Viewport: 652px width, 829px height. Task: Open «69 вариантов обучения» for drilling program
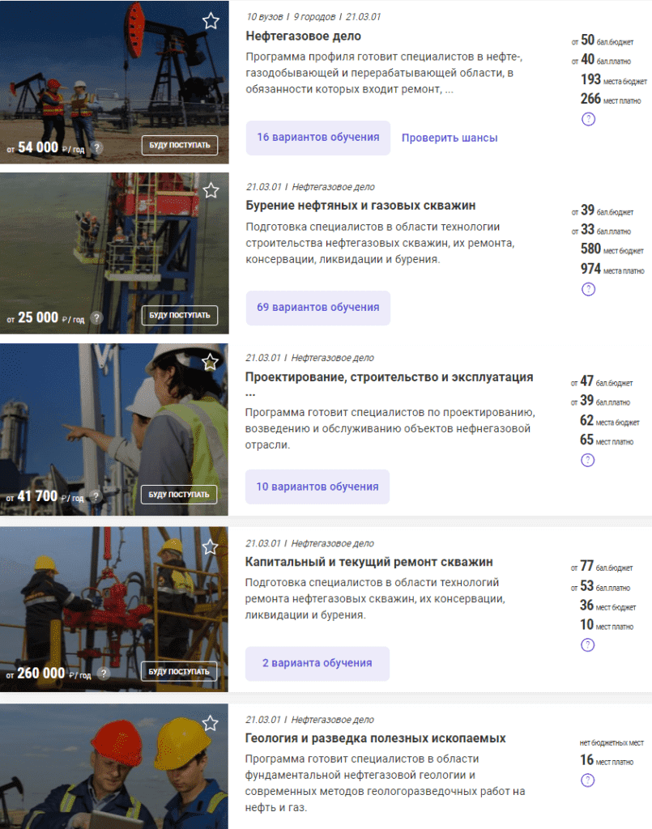(317, 308)
